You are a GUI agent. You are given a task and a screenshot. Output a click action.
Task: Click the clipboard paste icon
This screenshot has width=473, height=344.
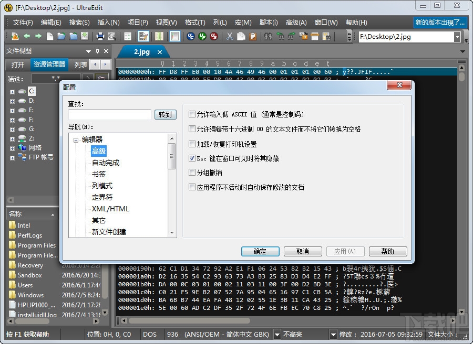tap(253, 36)
